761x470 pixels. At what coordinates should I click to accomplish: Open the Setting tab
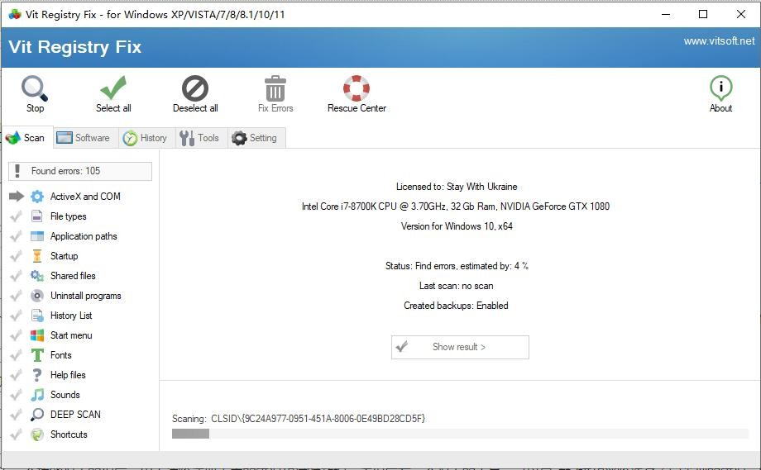point(256,138)
